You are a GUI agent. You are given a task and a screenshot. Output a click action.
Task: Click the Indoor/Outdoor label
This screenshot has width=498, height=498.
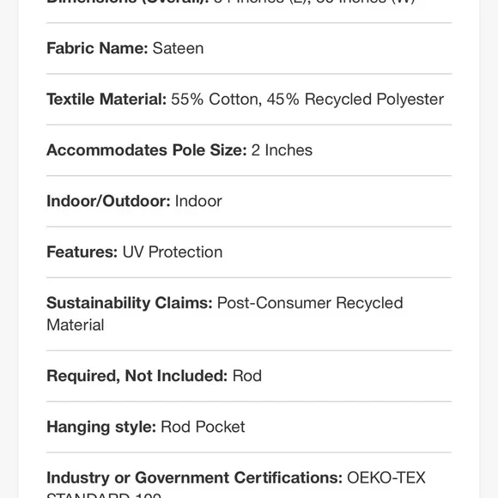click(109, 201)
